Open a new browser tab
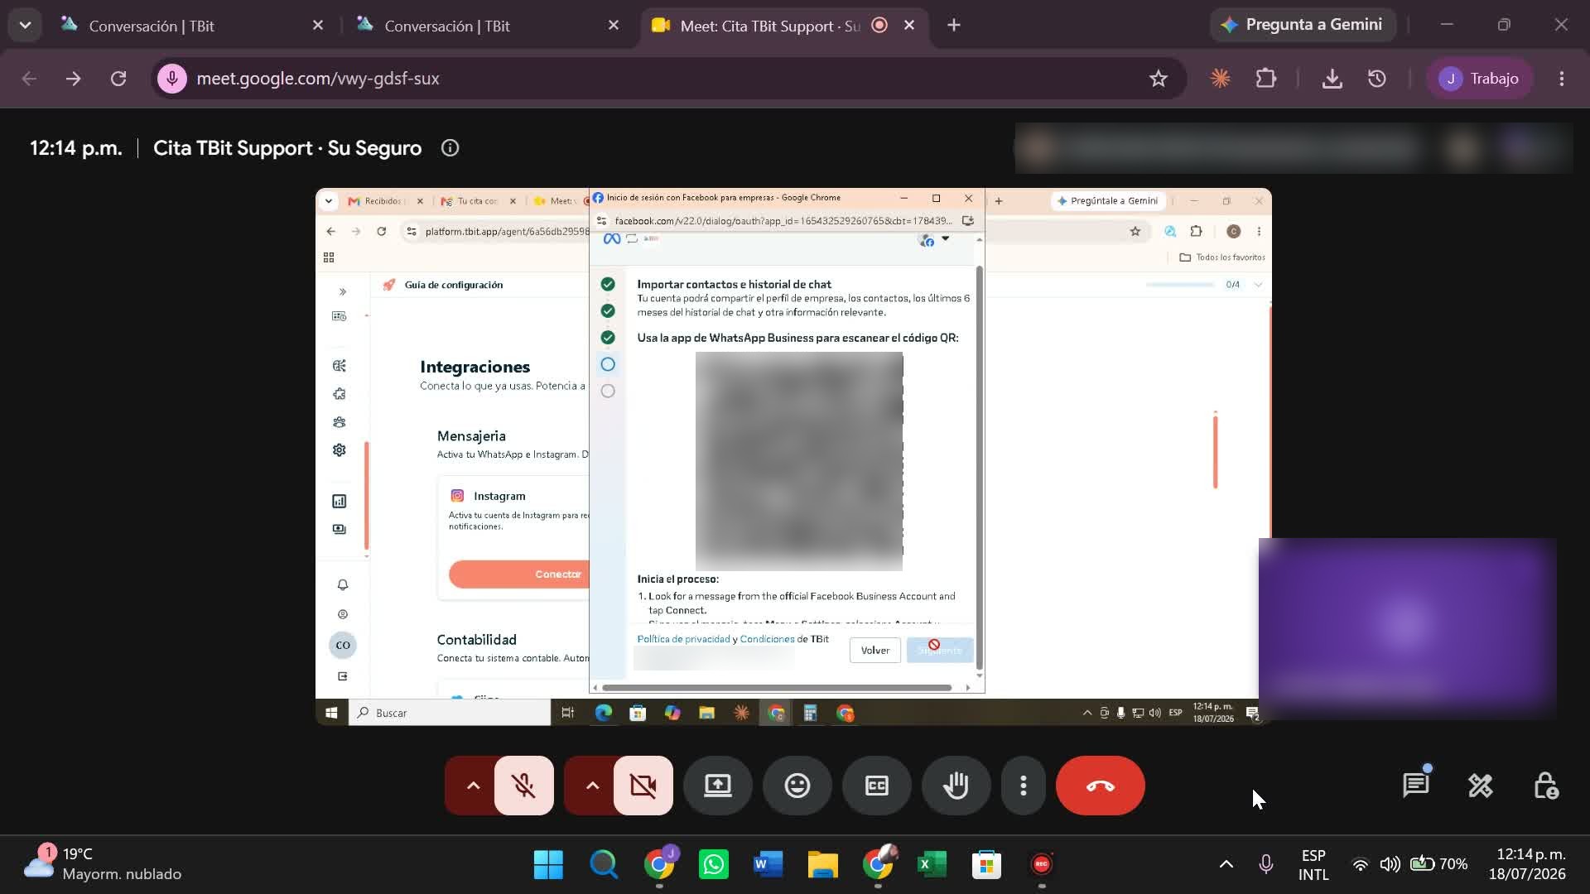The height and width of the screenshot is (894, 1590). click(954, 26)
